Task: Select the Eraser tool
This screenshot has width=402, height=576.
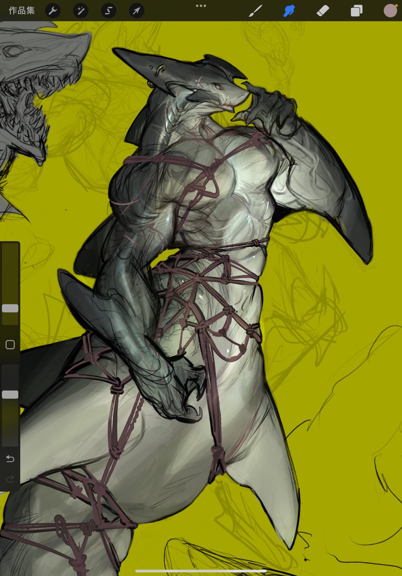Action: tap(323, 11)
